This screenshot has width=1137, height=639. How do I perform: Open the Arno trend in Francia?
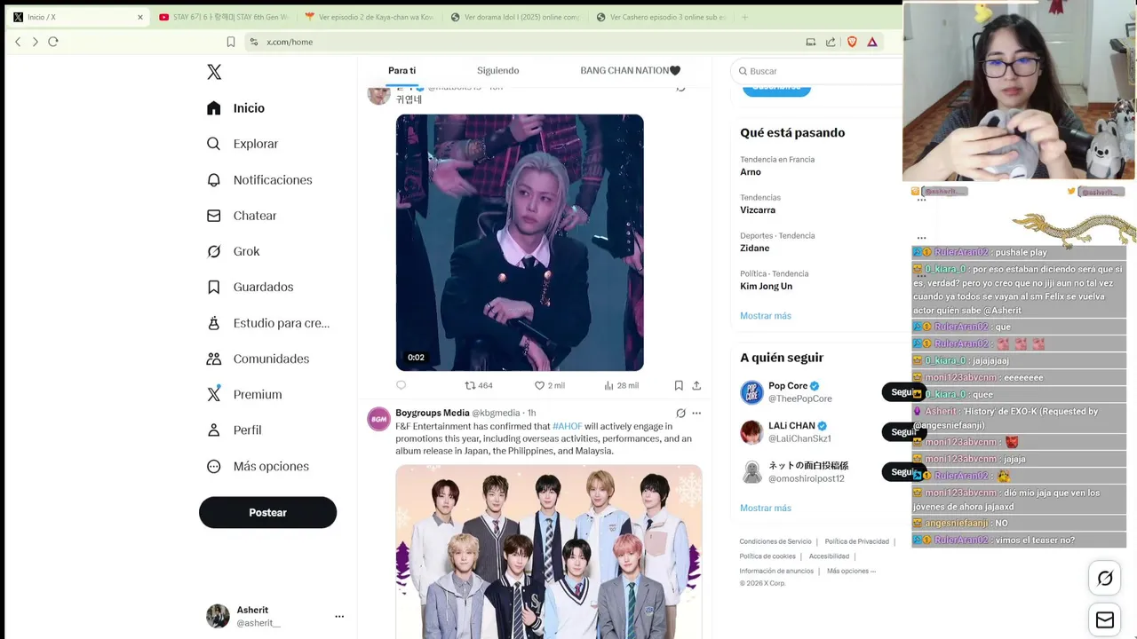[751, 172]
